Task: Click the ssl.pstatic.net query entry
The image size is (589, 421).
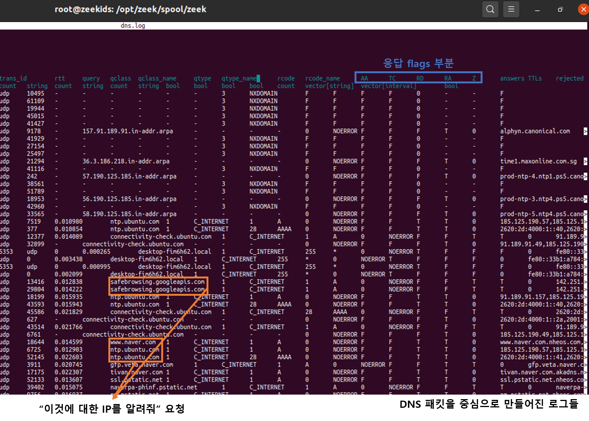Action: pos(136,380)
